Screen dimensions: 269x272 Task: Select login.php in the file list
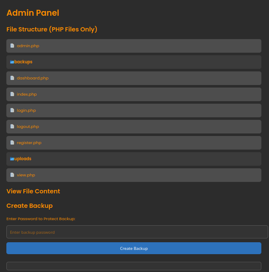(26, 110)
